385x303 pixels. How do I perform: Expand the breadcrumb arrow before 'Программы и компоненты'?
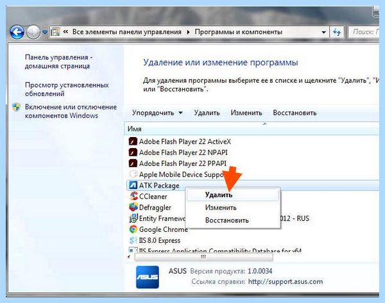[x=188, y=32]
